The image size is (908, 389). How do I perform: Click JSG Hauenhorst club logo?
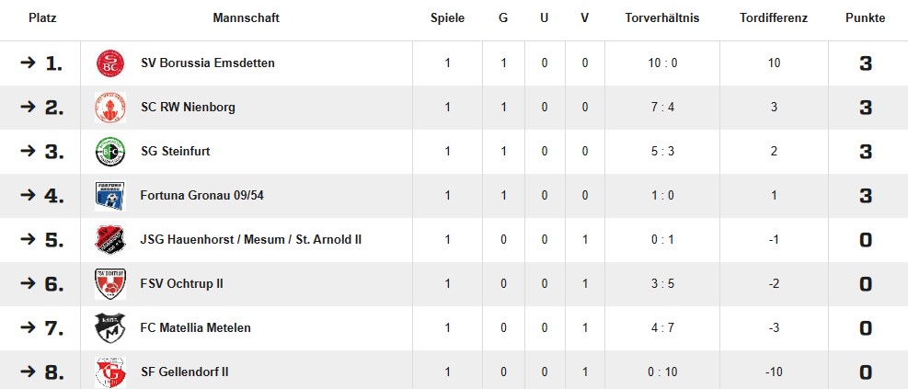point(110,240)
